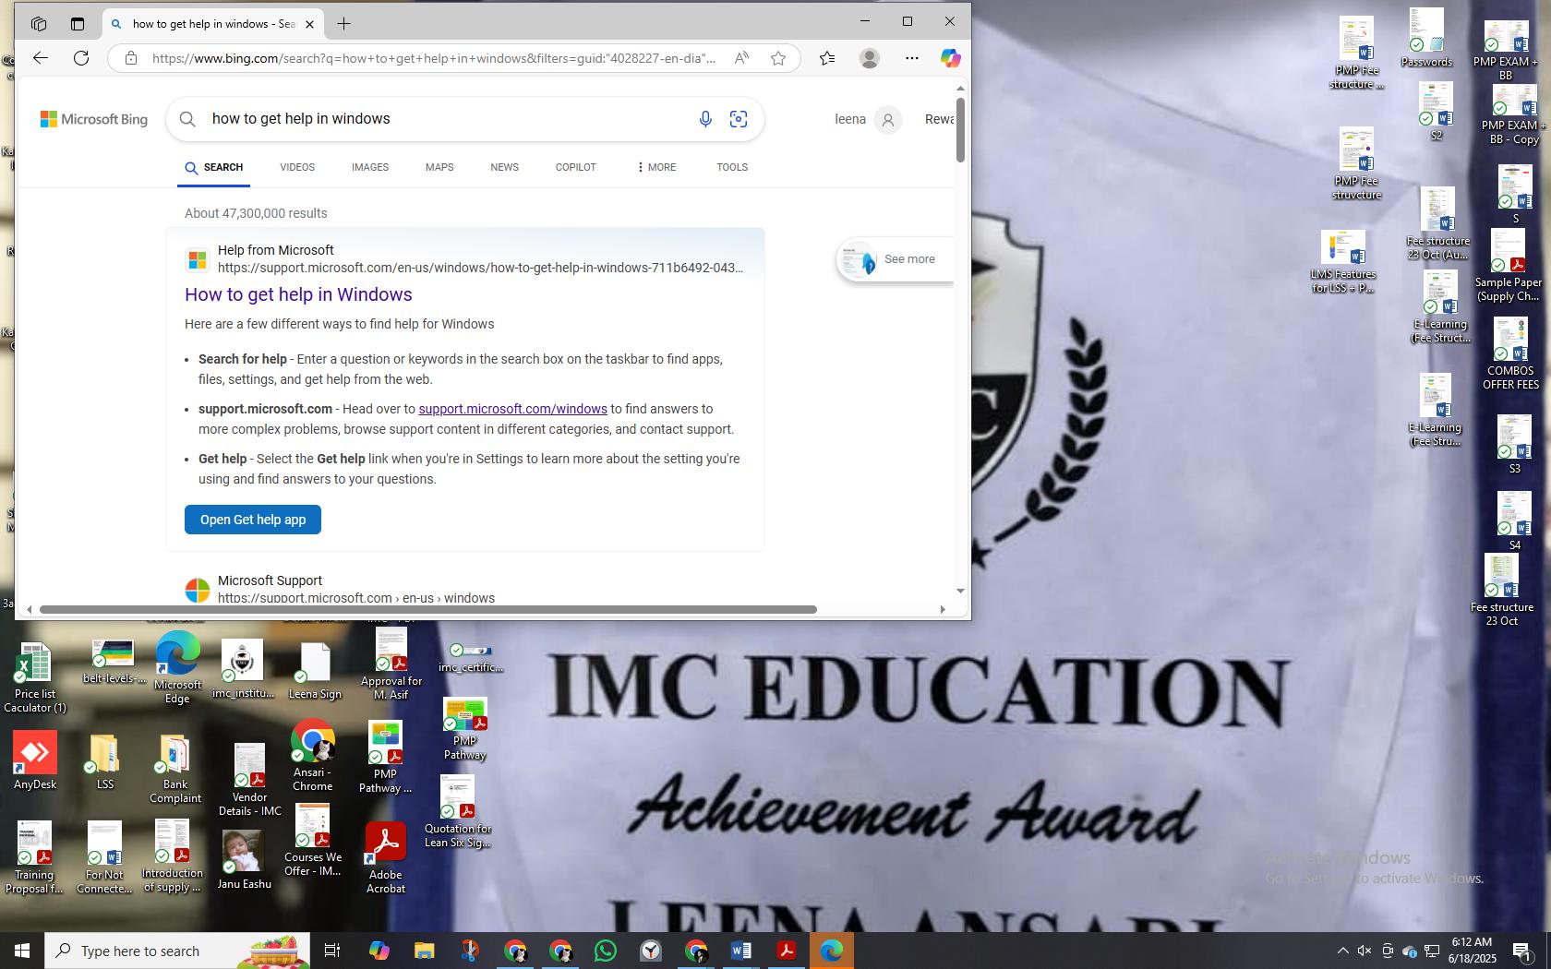Open Task View on the taskbar
This screenshot has width=1551, height=969.
pyautogui.click(x=332, y=951)
